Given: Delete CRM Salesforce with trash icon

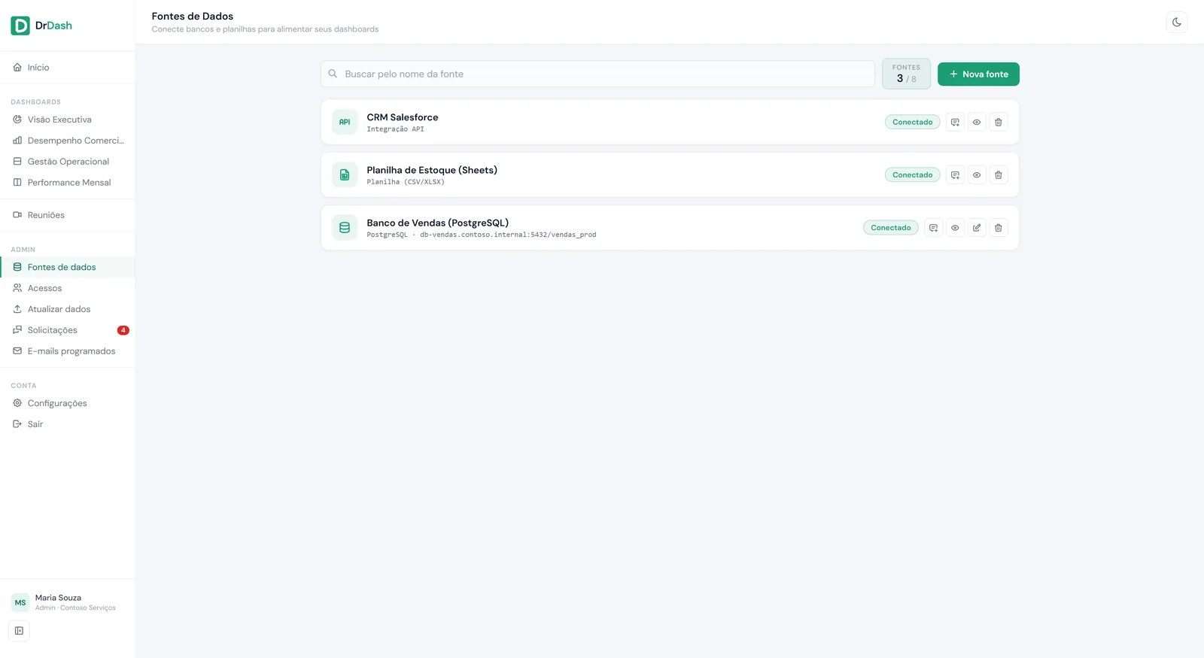Looking at the screenshot, I should tap(999, 122).
